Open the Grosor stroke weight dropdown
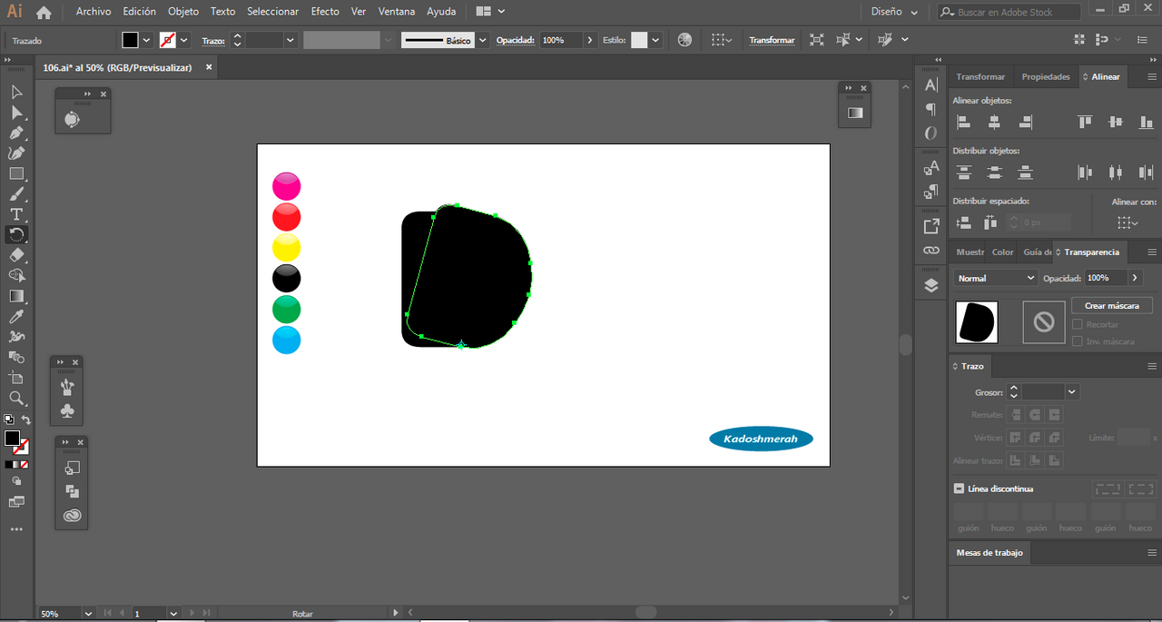The image size is (1162, 622). tap(1072, 392)
